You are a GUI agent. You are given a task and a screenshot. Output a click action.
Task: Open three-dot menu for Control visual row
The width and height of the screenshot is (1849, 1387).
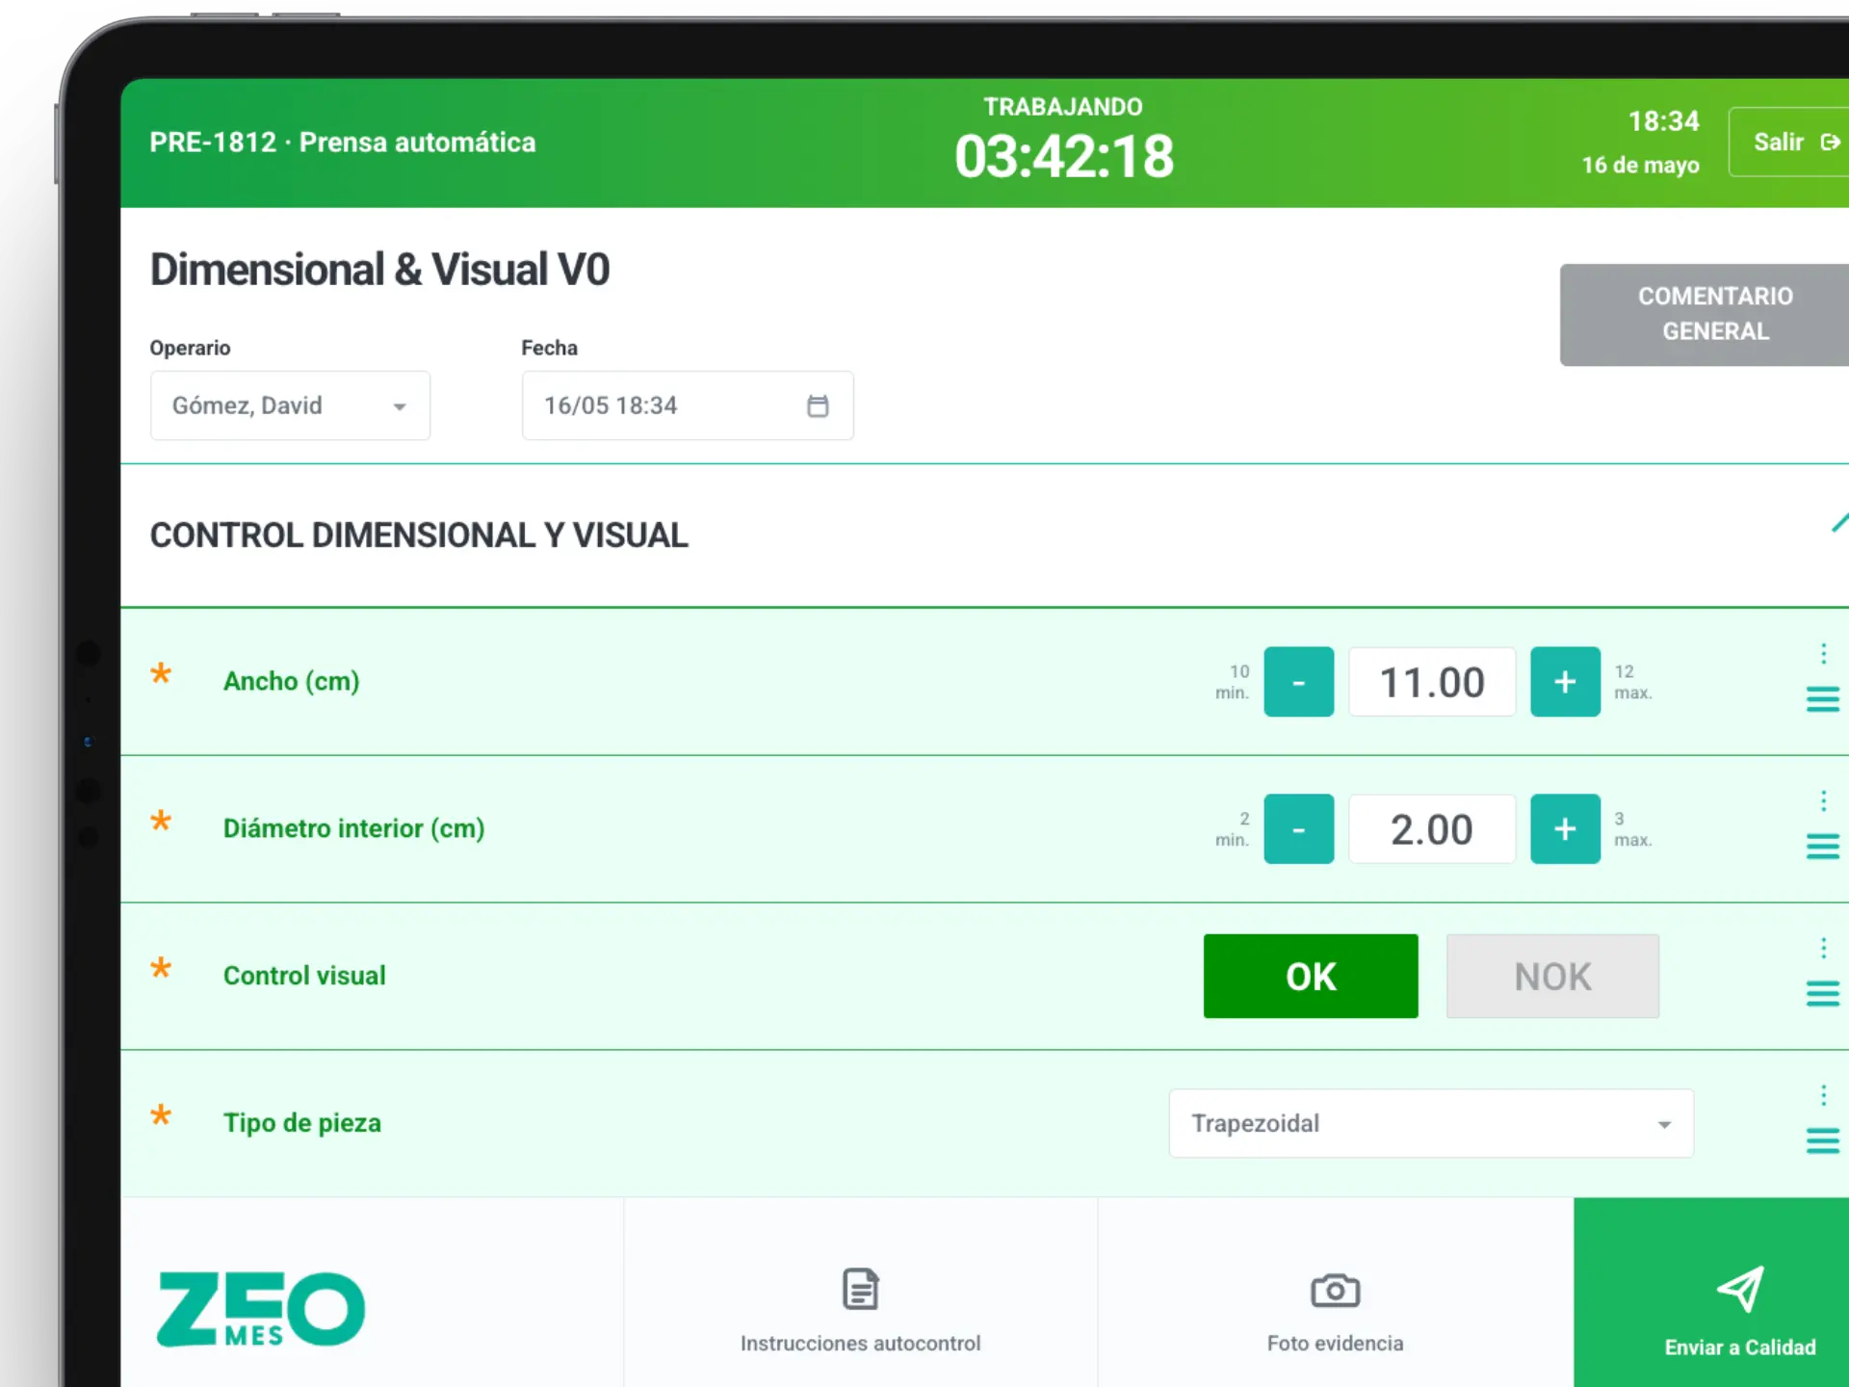click(1823, 948)
